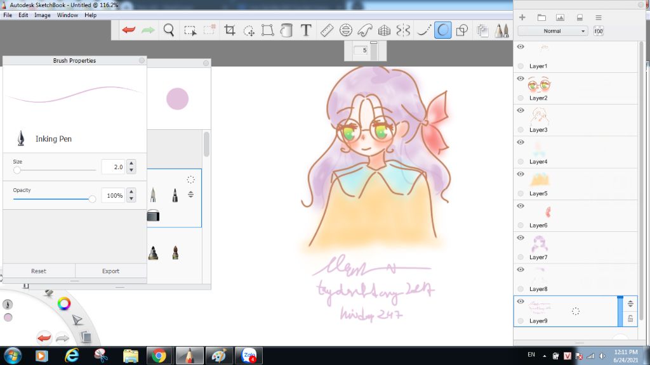Decrease brush Size with down stepper
The width and height of the screenshot is (650, 365).
pyautogui.click(x=131, y=170)
